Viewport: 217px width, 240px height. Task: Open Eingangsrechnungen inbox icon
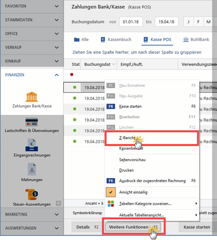click(32, 145)
